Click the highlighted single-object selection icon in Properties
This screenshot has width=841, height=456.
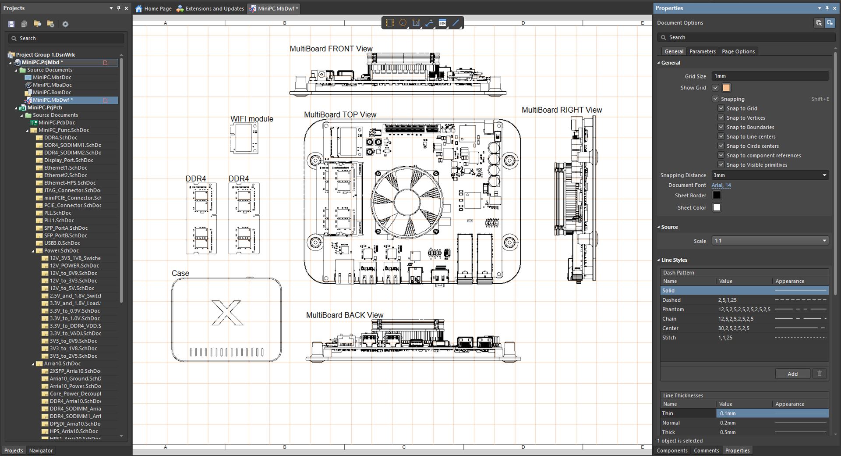830,23
